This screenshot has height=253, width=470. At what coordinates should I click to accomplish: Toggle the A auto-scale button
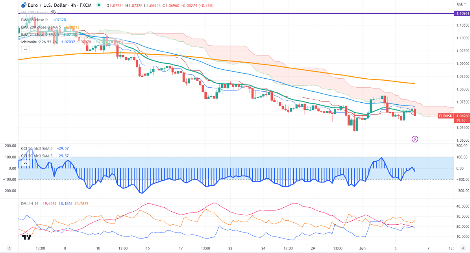pos(463,248)
